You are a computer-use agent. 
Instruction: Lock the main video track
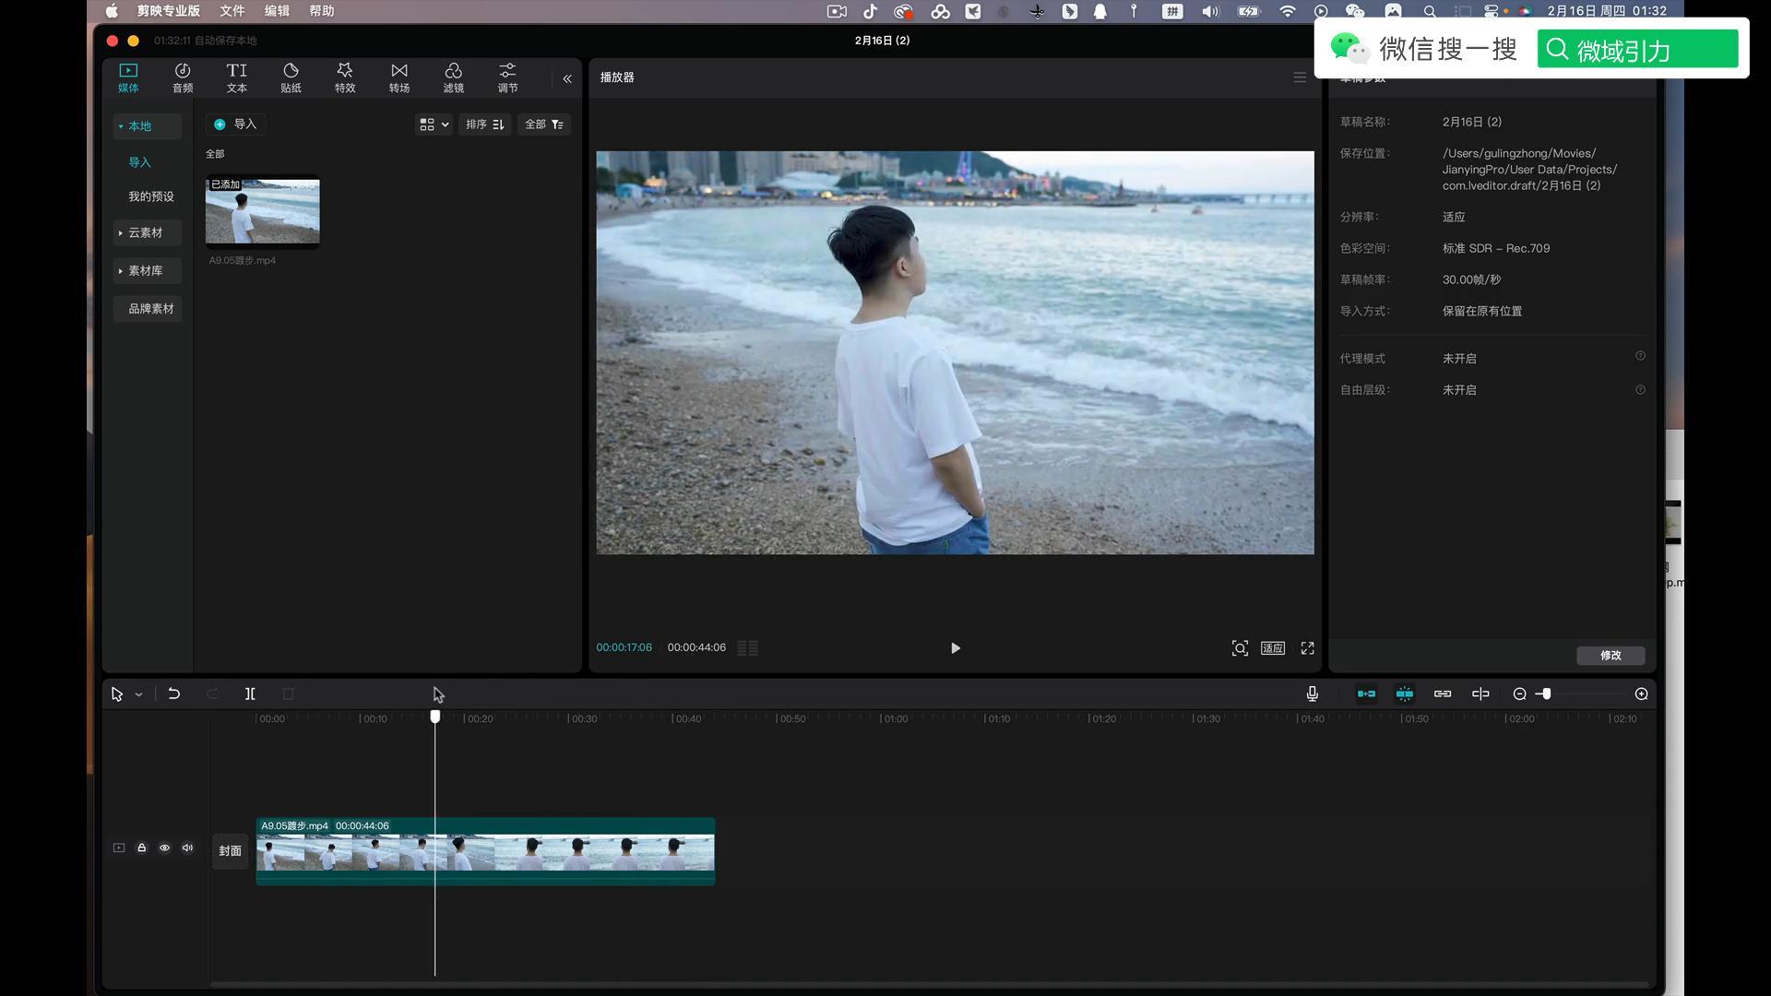tap(142, 848)
